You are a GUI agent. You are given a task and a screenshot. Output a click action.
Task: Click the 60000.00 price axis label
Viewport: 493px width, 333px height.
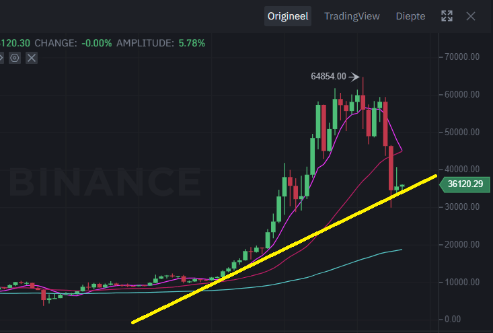point(462,94)
